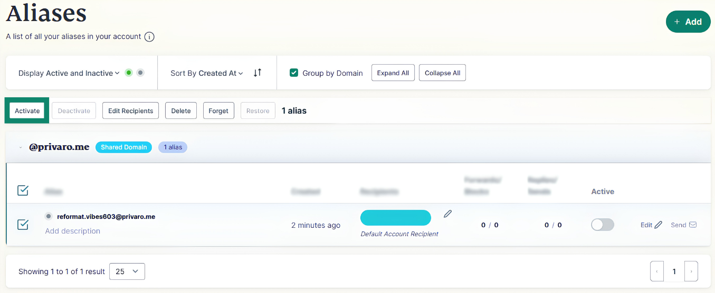The image size is (715, 293).
Task: Click the info icon next to aliases description
Action: (x=149, y=37)
